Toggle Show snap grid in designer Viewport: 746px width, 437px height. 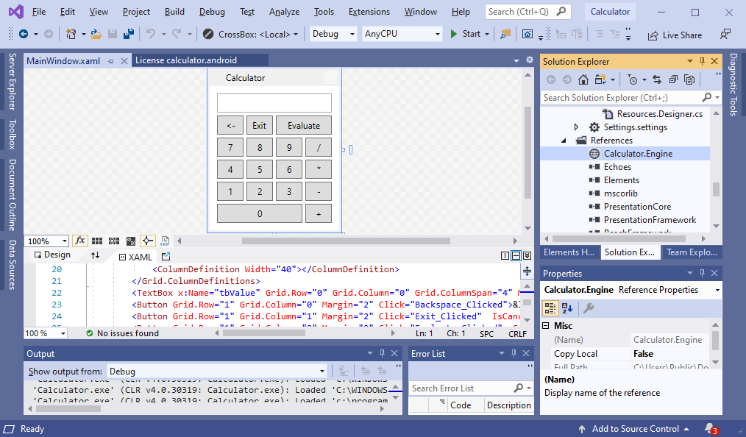tap(97, 241)
